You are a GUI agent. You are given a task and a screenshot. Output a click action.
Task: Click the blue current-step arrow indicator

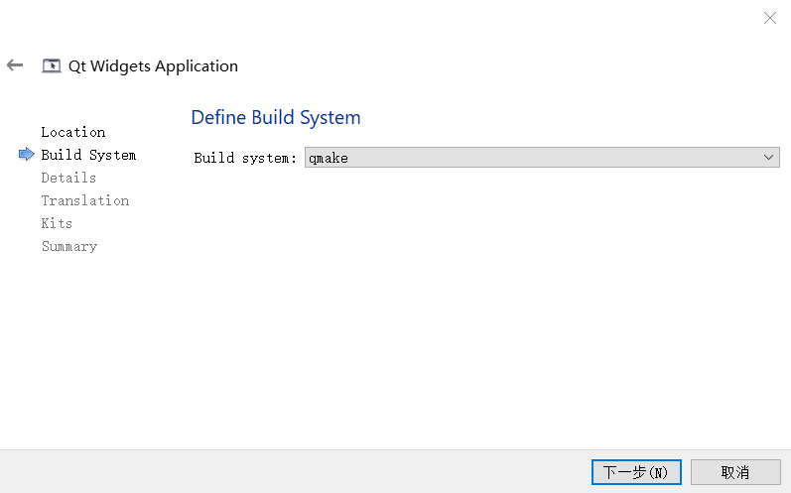(x=26, y=155)
